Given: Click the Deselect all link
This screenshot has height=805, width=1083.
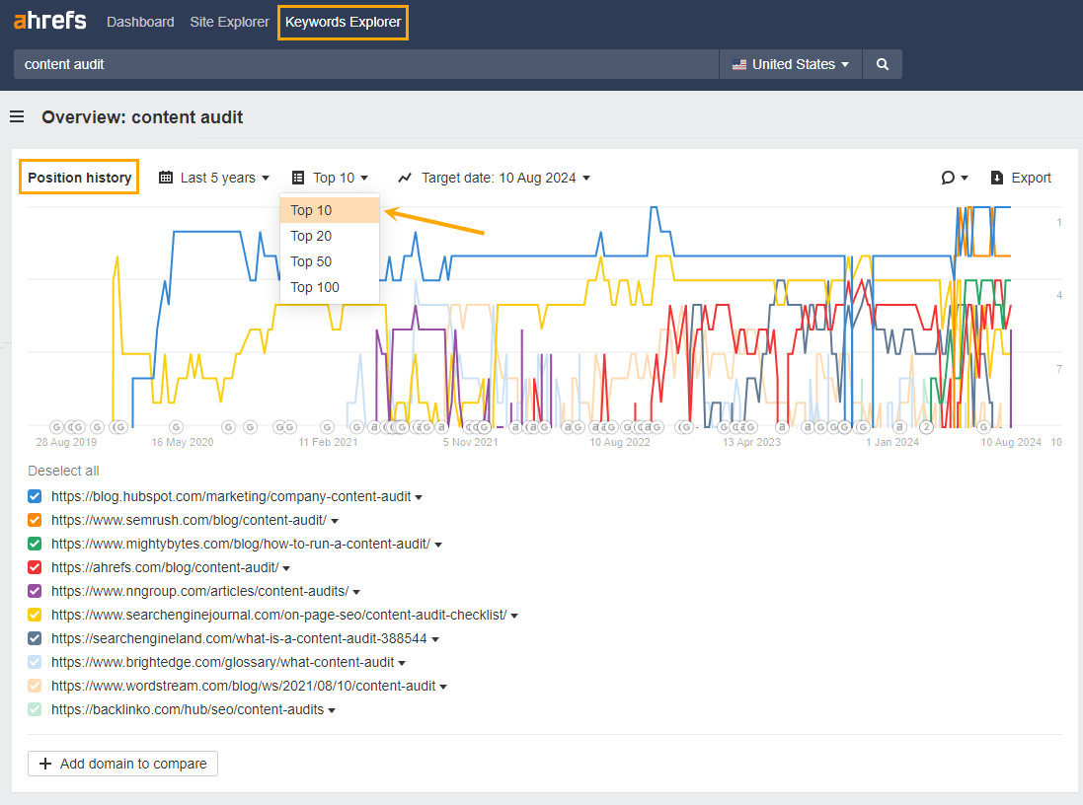Looking at the screenshot, I should point(63,472).
